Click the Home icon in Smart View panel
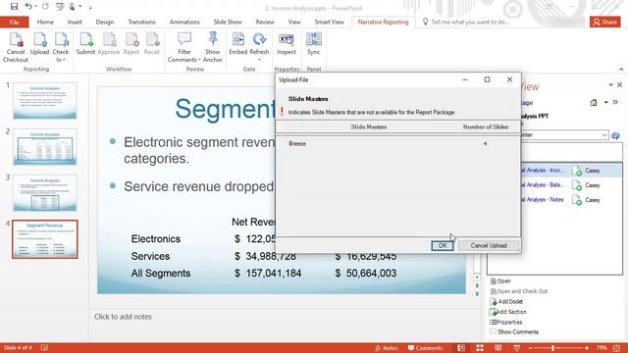The width and height of the screenshot is (628, 353). (x=594, y=103)
